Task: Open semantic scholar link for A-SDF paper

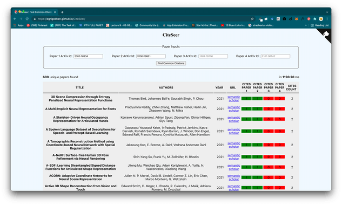Action: click(x=233, y=167)
